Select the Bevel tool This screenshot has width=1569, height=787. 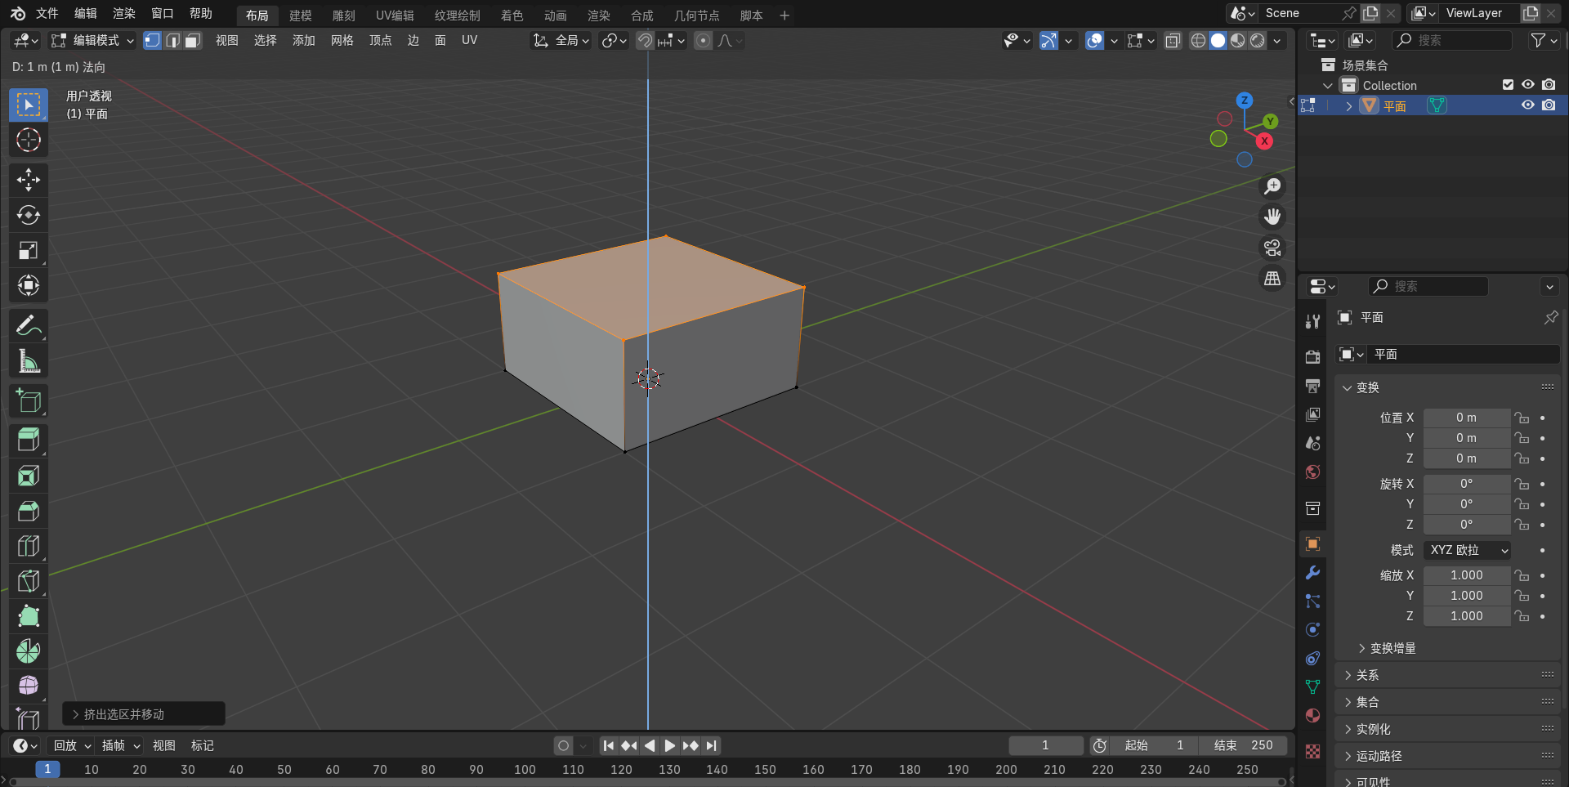point(29,511)
